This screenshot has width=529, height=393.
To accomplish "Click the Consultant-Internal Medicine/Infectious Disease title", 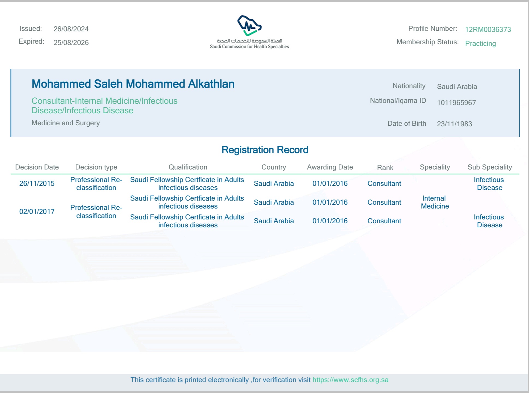I will pyautogui.click(x=104, y=106).
